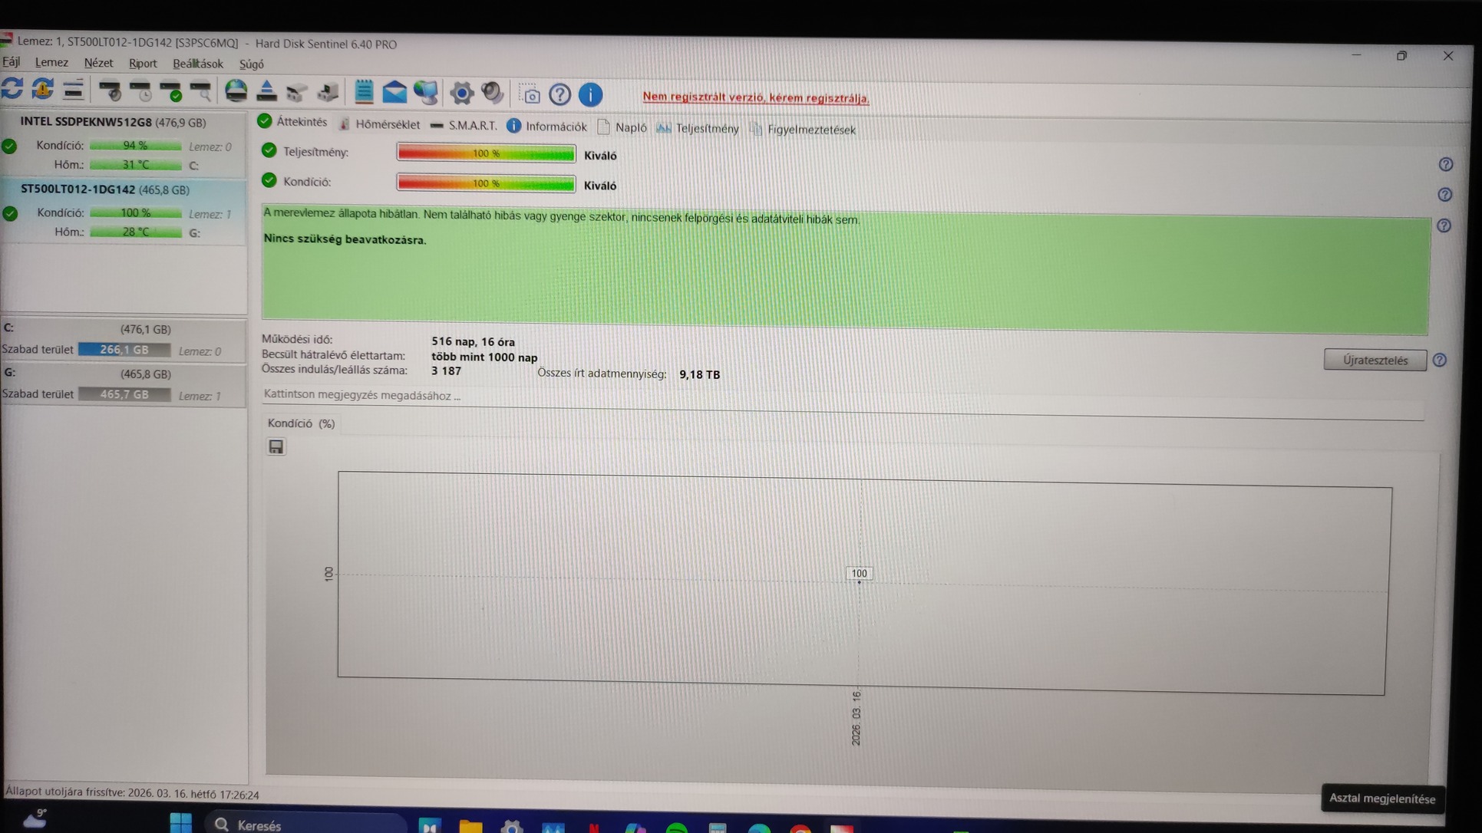Open the email report envelope icon
1482x833 pixels.
tap(394, 93)
